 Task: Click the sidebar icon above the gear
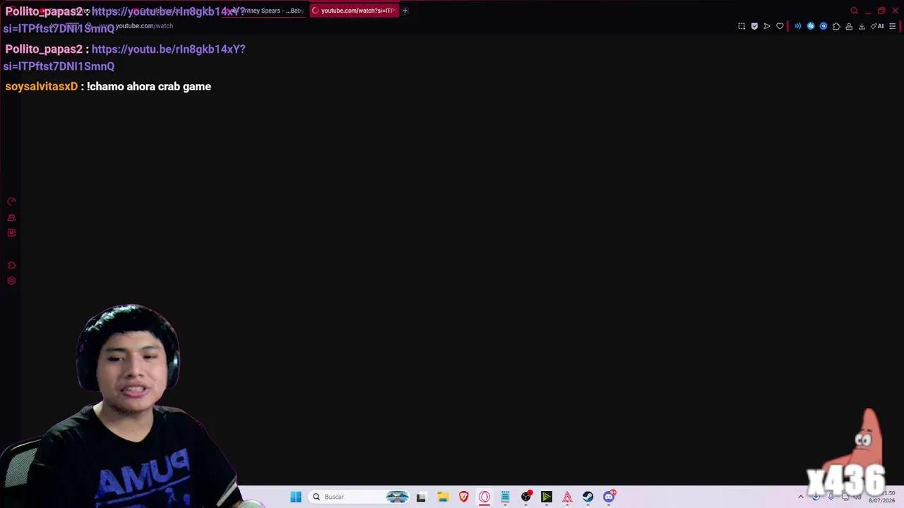pyautogui.click(x=11, y=265)
